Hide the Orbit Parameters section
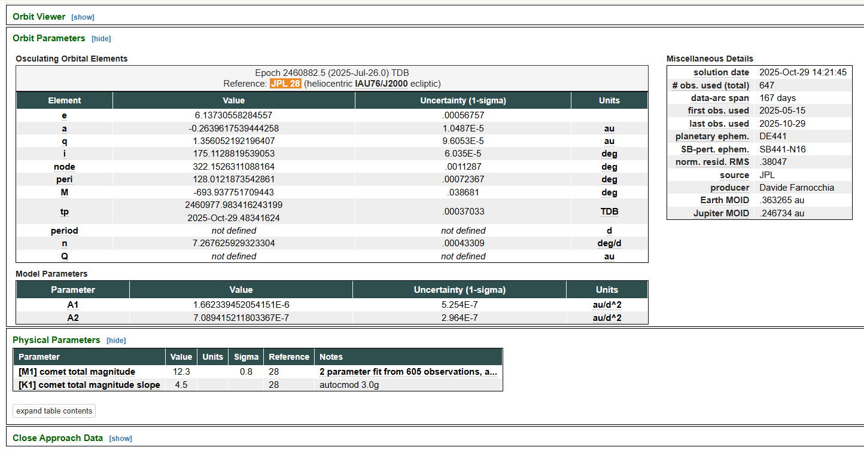Viewport: 864px width, 450px height. (x=101, y=39)
